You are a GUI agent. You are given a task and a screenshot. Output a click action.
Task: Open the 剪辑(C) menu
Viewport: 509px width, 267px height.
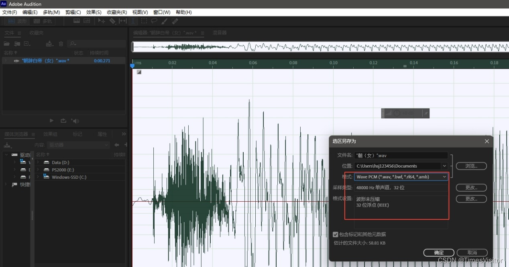pos(73,12)
